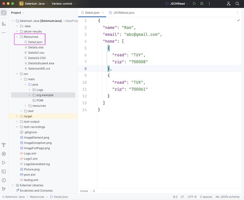
Task: Click the Run button in toolbar
Action: (194, 3)
